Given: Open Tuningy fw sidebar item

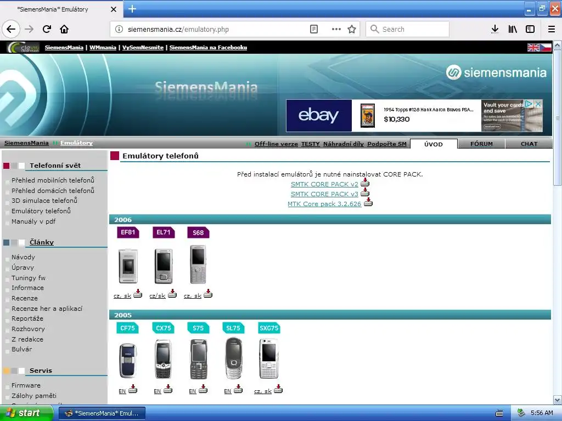Looking at the screenshot, I should click(29, 278).
